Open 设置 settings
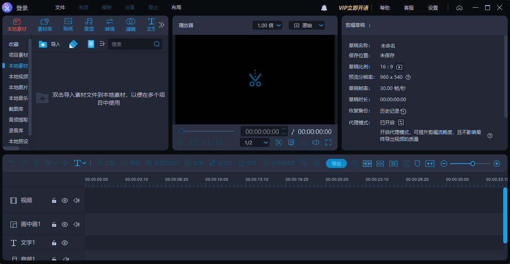 click(x=433, y=8)
